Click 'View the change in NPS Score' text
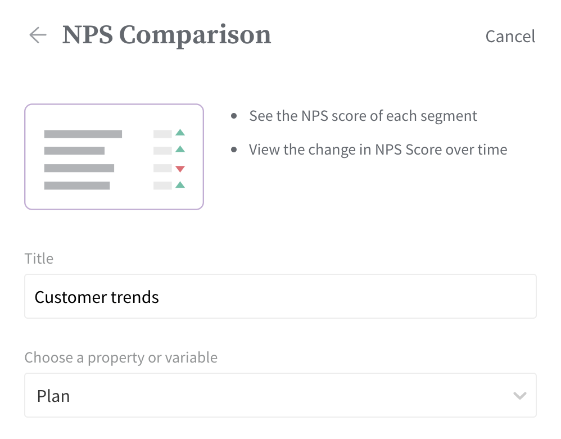The width and height of the screenshot is (561, 439). pos(378,150)
